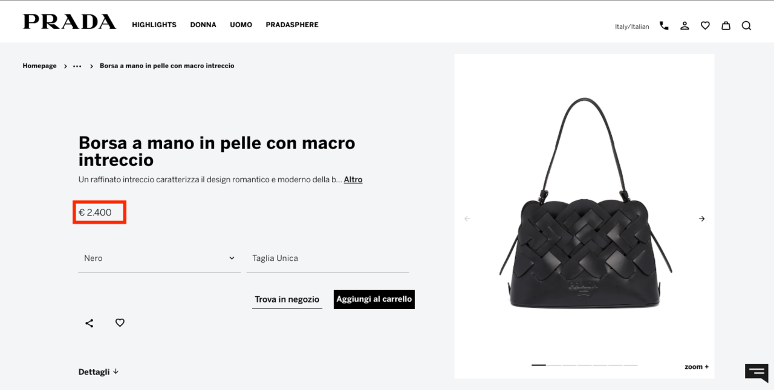Open the search magnifier icon
774x390 pixels.
[746, 25]
